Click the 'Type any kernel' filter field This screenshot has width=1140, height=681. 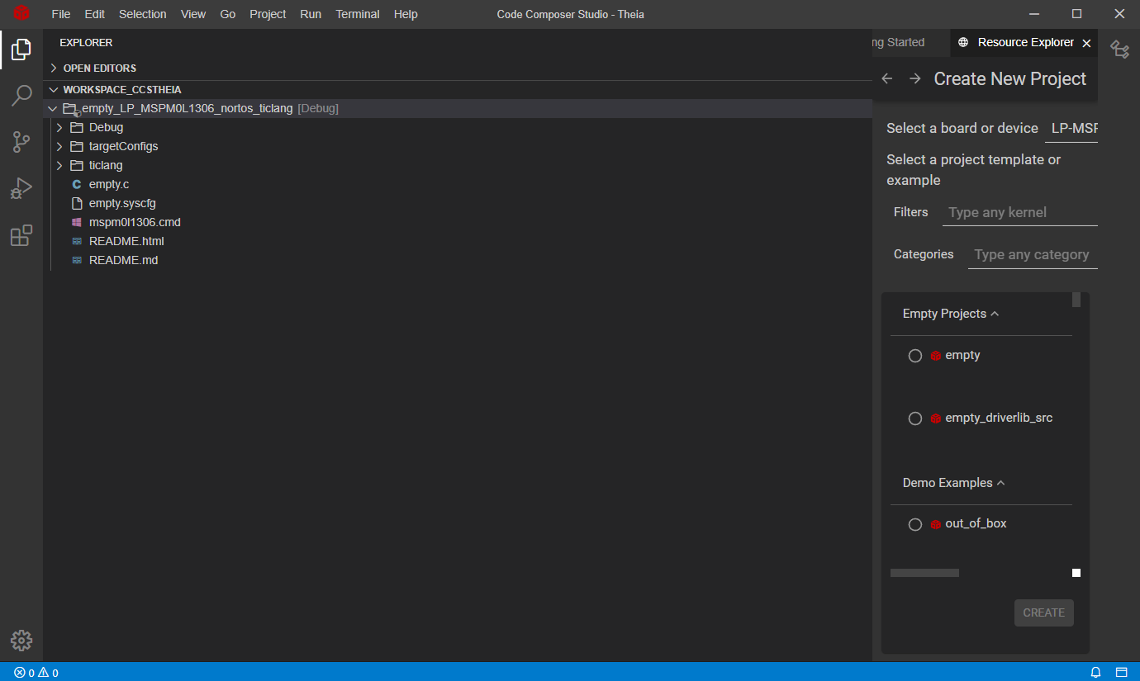pos(1019,212)
